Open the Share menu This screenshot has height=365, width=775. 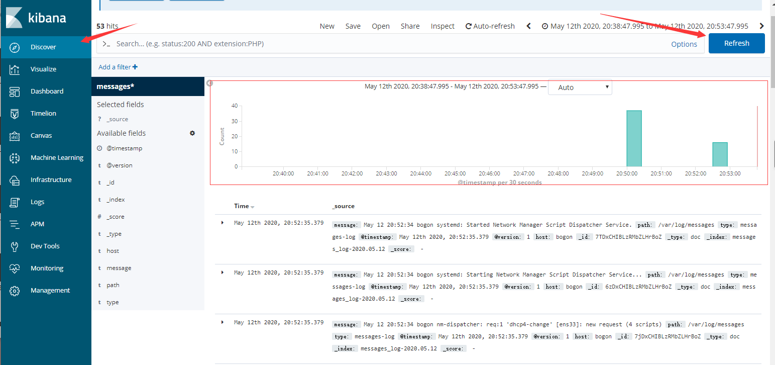(x=410, y=26)
